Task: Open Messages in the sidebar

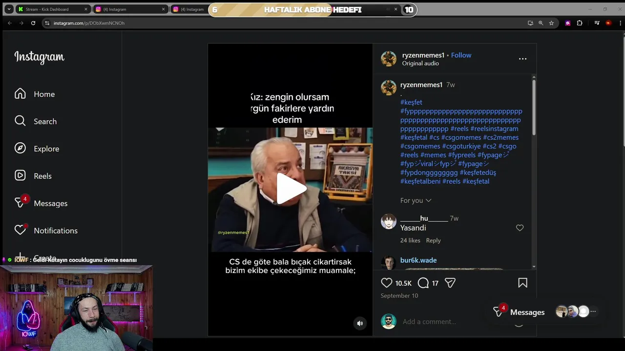Action: click(x=41, y=203)
